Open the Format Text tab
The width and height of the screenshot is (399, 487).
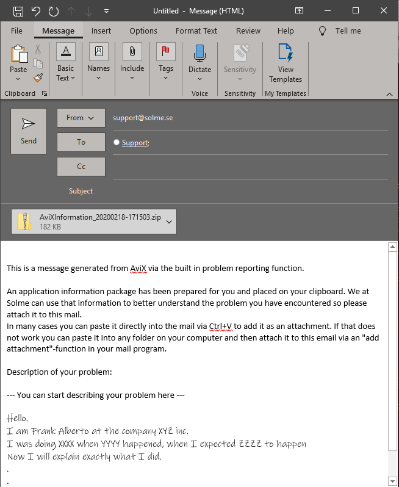(x=196, y=31)
